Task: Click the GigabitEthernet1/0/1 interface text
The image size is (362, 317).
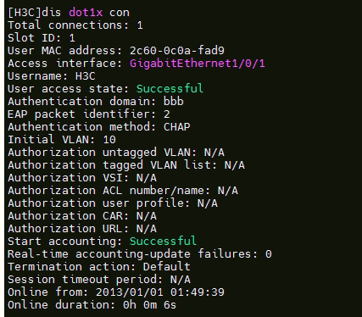Action: pos(198,64)
